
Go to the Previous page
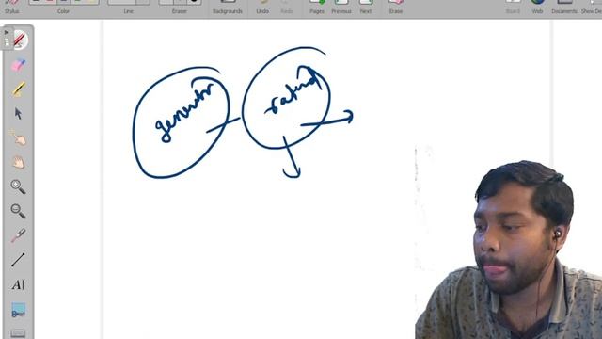[341, 7]
